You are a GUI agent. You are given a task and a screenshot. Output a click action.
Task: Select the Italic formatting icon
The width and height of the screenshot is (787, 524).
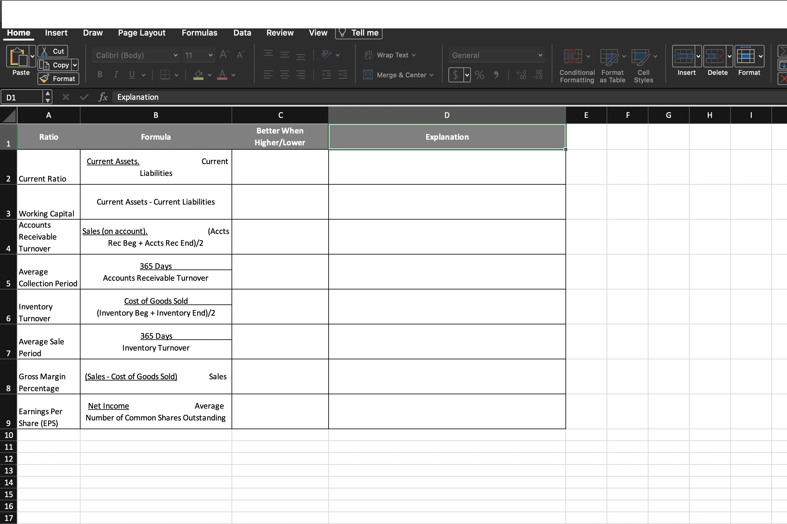tap(116, 75)
